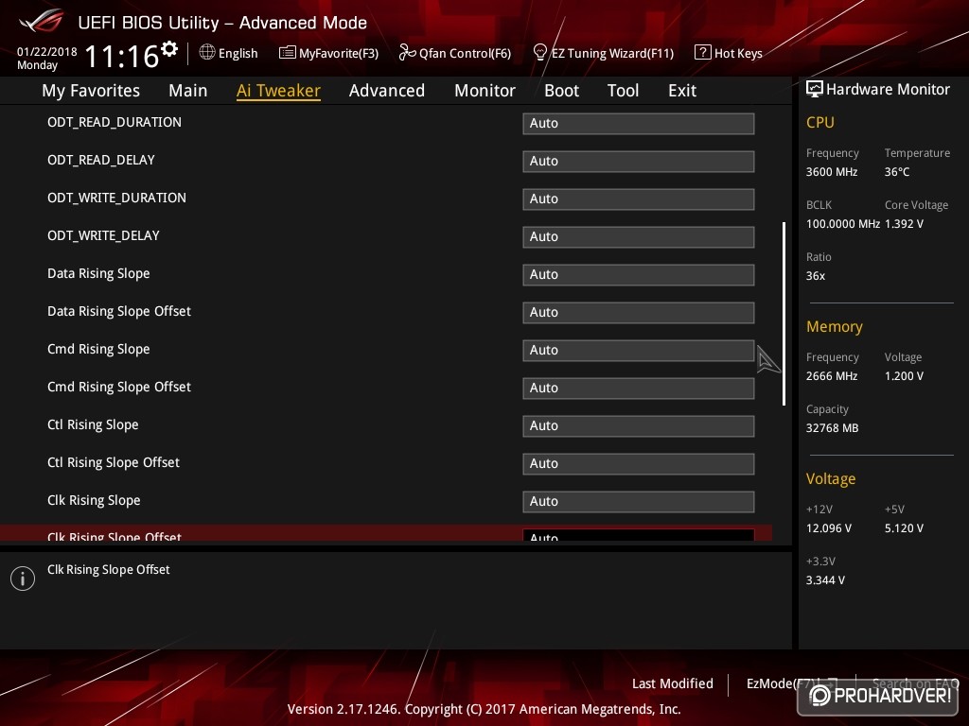Click the Data Rising Slope label

tap(98, 273)
